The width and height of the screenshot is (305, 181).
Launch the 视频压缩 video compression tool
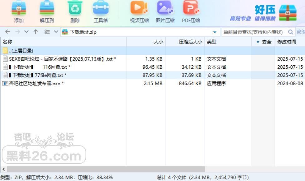pos(139,8)
